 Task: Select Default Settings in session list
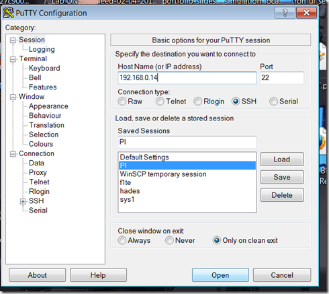pos(187,157)
